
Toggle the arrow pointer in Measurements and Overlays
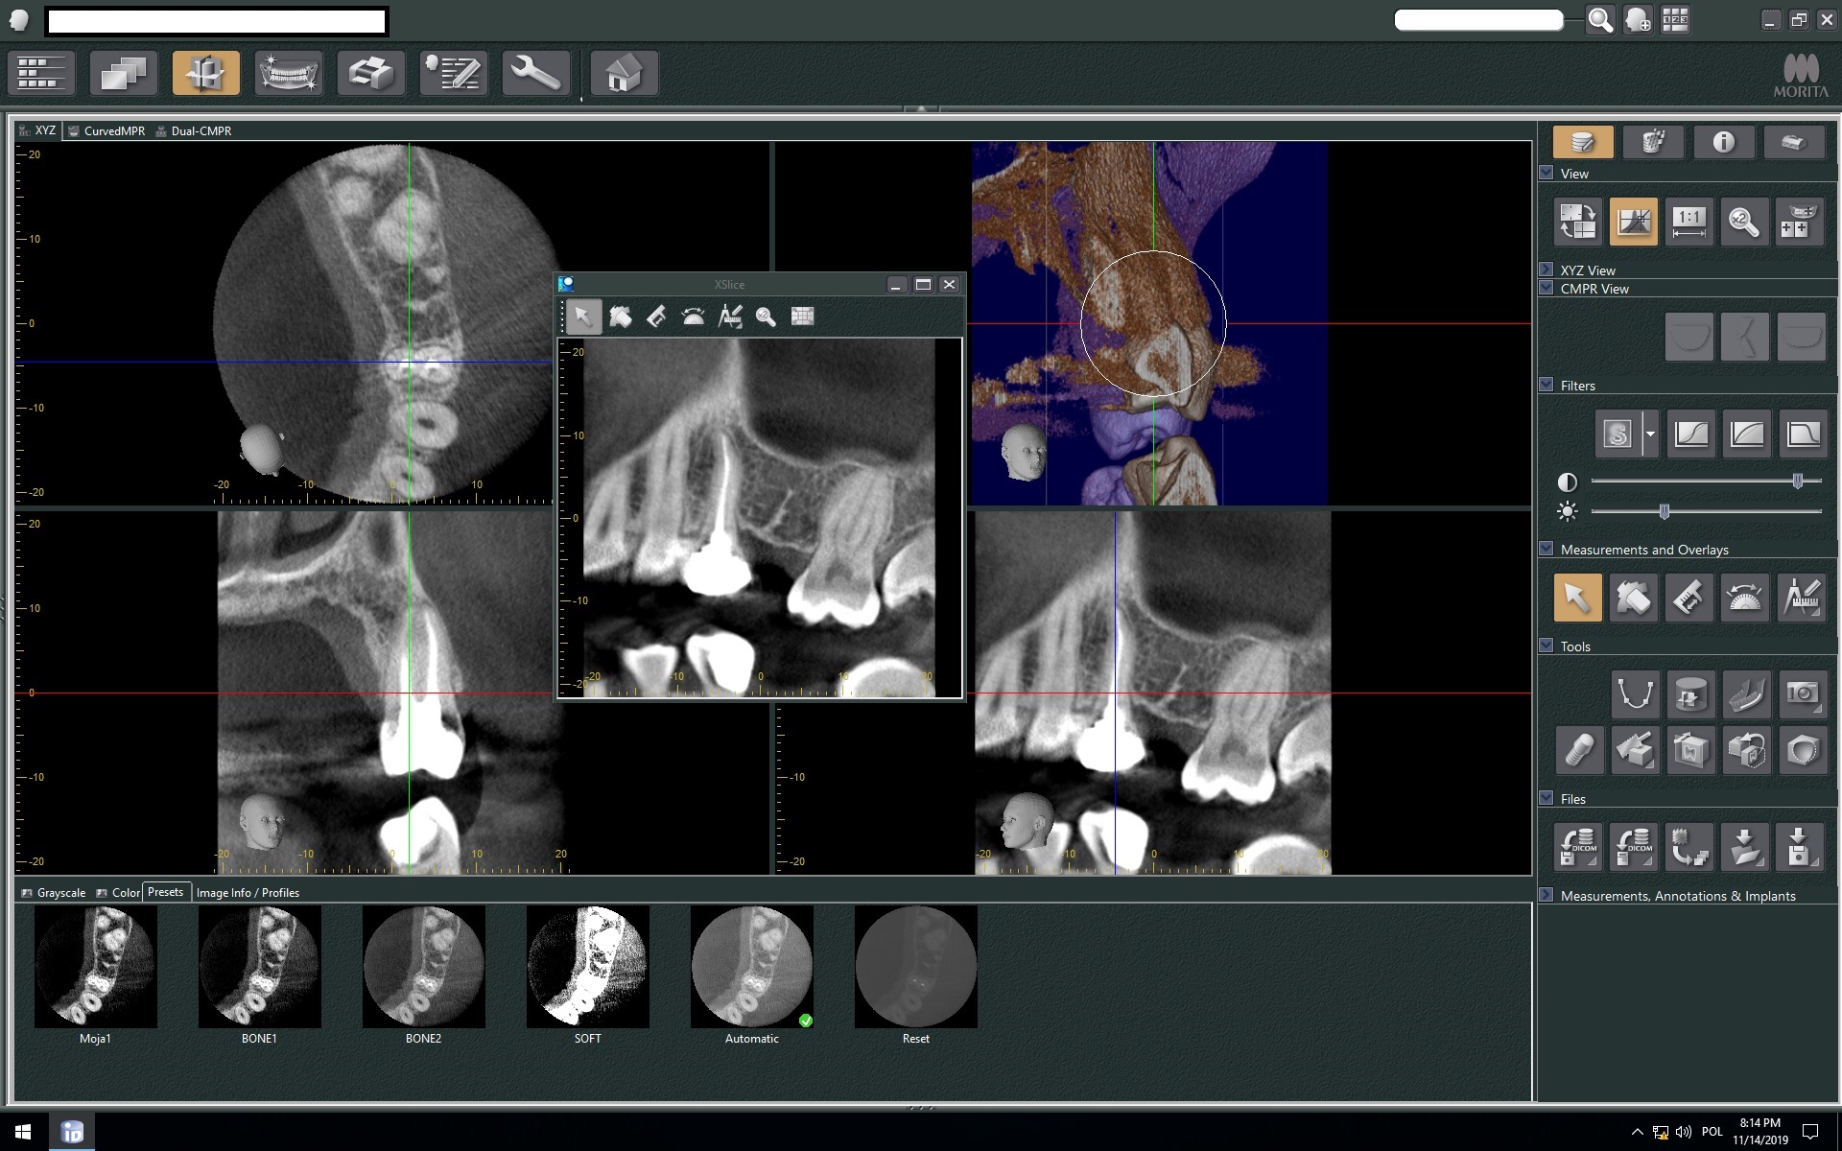(1578, 598)
